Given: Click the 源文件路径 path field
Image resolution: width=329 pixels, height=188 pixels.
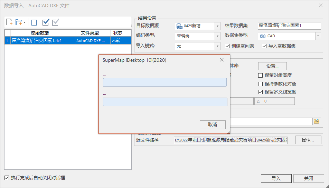Looking at the screenshot, I should pyautogui.click(x=231, y=140).
